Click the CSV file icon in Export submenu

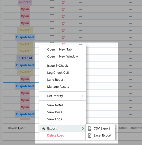(x=90, y=128)
